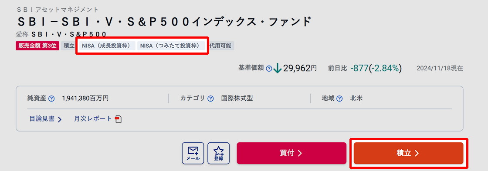
Task: Select the NISA（成長投資枠） tag
Action: [107, 46]
